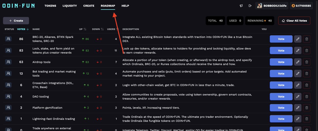Click status users icon for Bot trading row
The height and width of the screenshot is (131, 318).
[8, 74]
